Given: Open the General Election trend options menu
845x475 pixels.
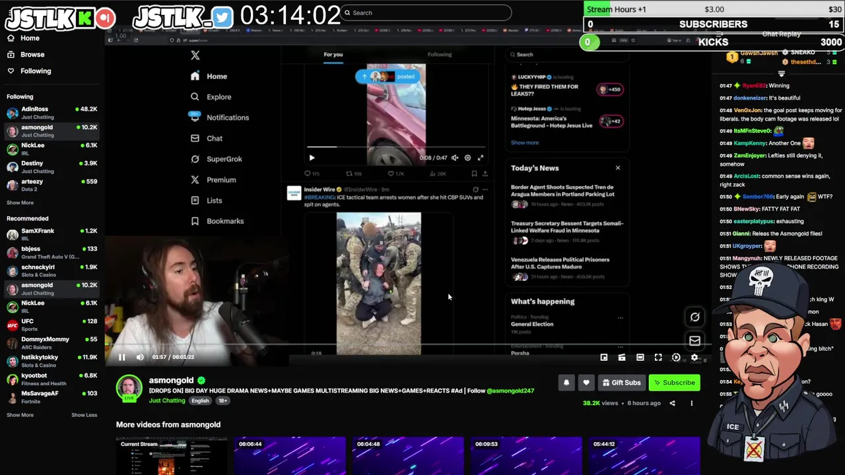Looking at the screenshot, I should pos(620,318).
